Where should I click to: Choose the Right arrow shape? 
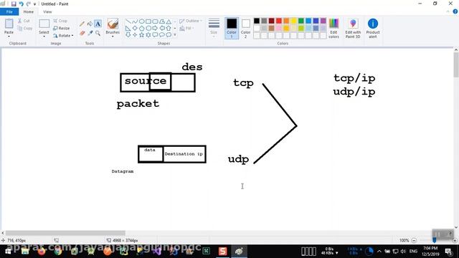click(155, 29)
